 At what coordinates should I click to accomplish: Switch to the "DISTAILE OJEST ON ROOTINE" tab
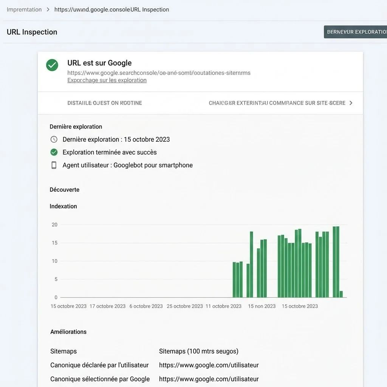(x=105, y=102)
